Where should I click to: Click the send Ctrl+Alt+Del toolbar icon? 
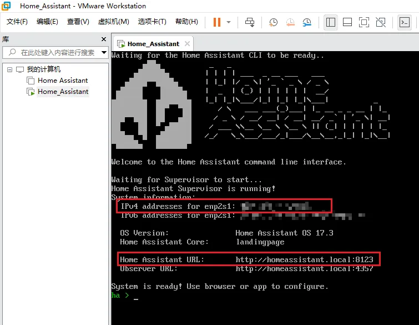250,22
